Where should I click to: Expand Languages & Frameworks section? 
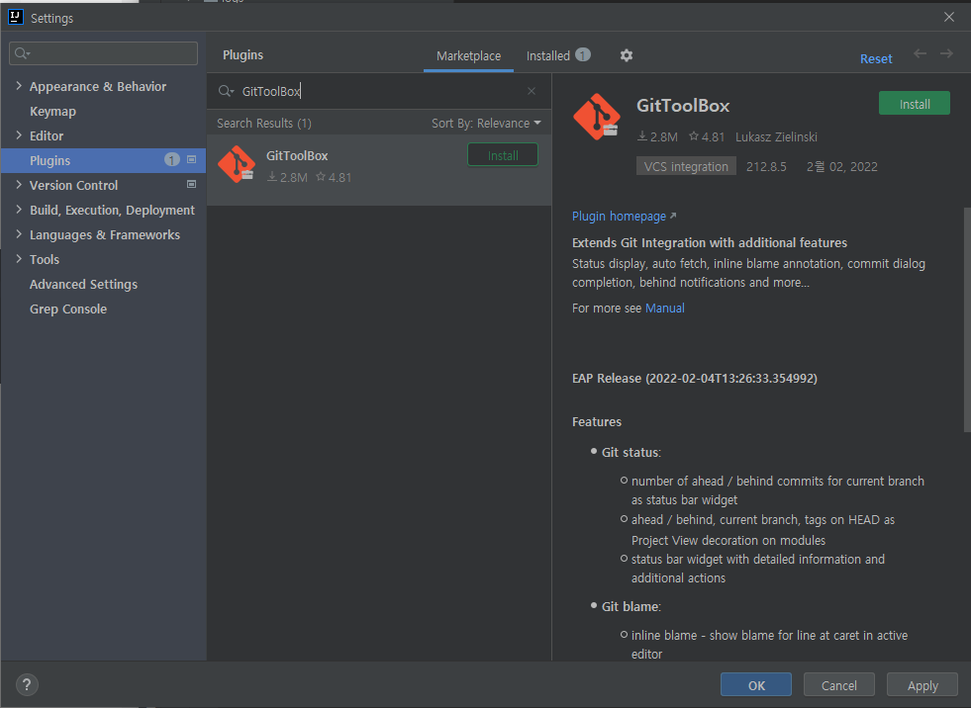click(x=19, y=234)
